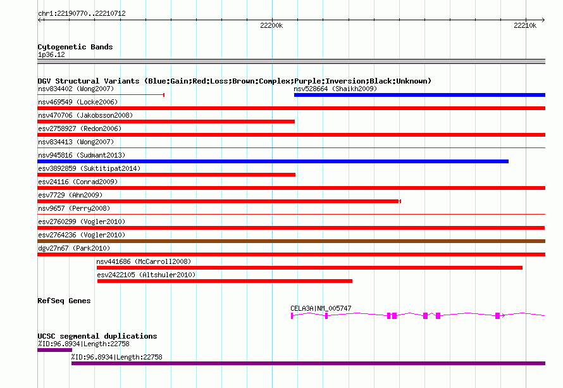Click the chr1:22190770..22210712 coordinates label
This screenshot has width=563, height=388.
click(82, 14)
